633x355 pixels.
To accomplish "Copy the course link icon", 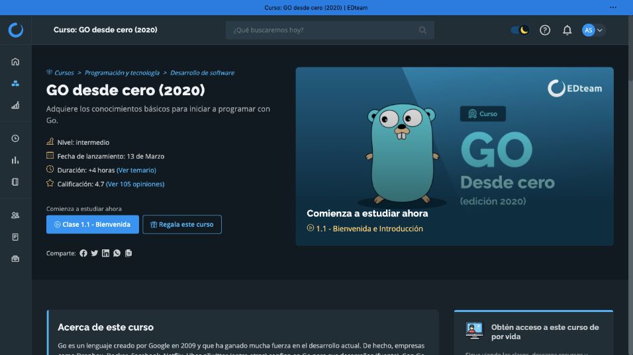I will click(x=128, y=253).
